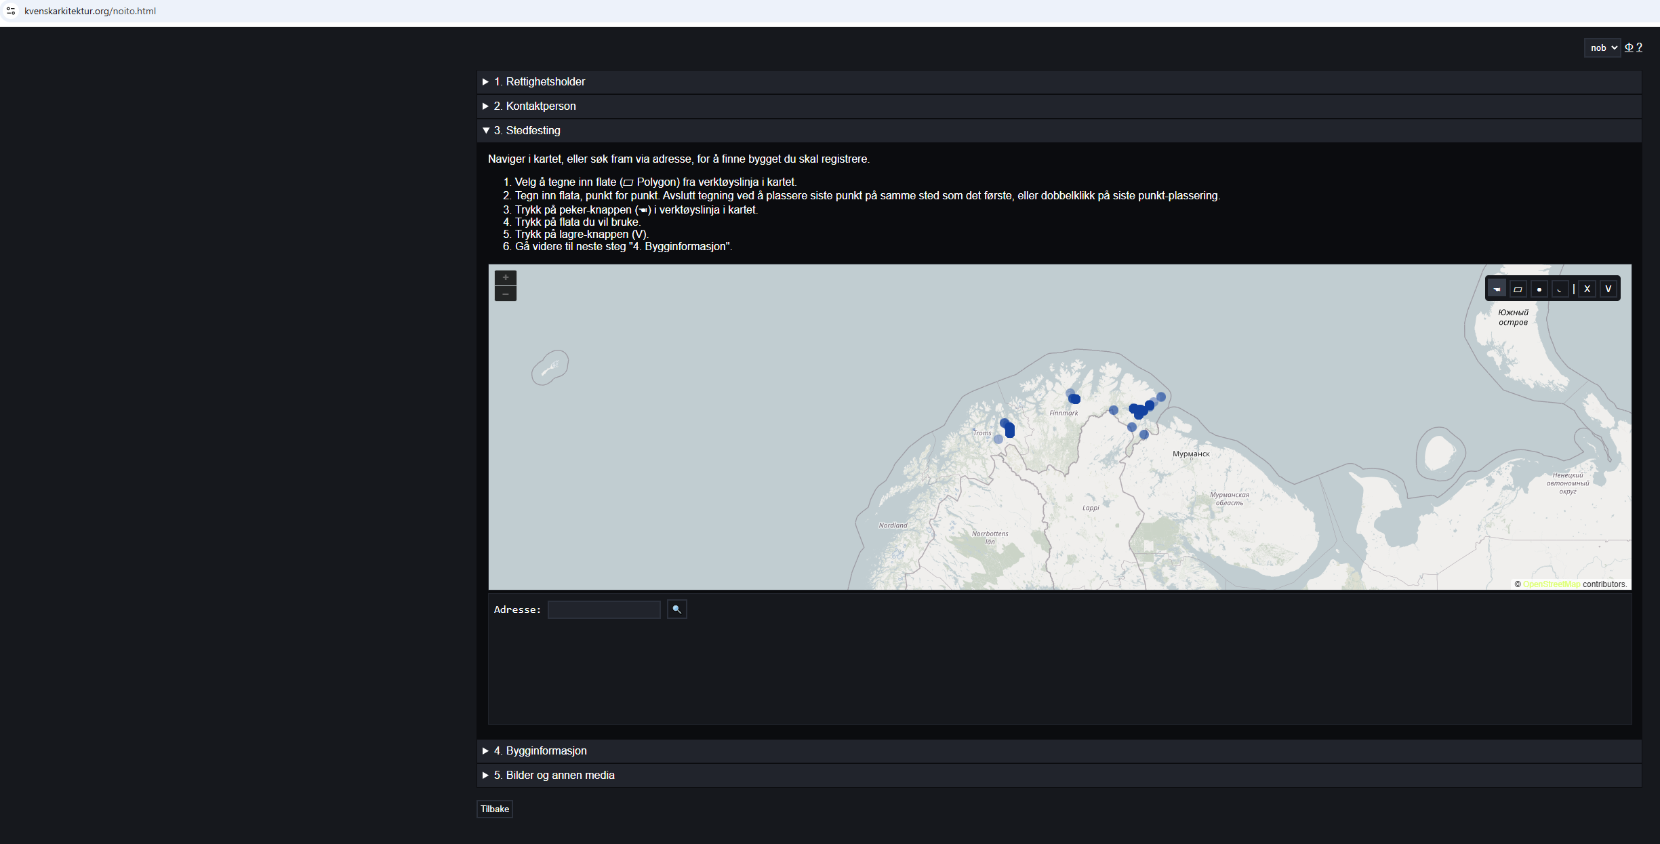Expand 5. Bilder og annen media
This screenshot has width=1660, height=844.
[x=559, y=776]
